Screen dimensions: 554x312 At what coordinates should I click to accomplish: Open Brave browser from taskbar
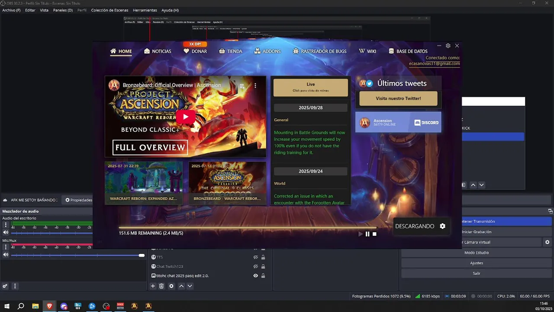tap(49, 306)
